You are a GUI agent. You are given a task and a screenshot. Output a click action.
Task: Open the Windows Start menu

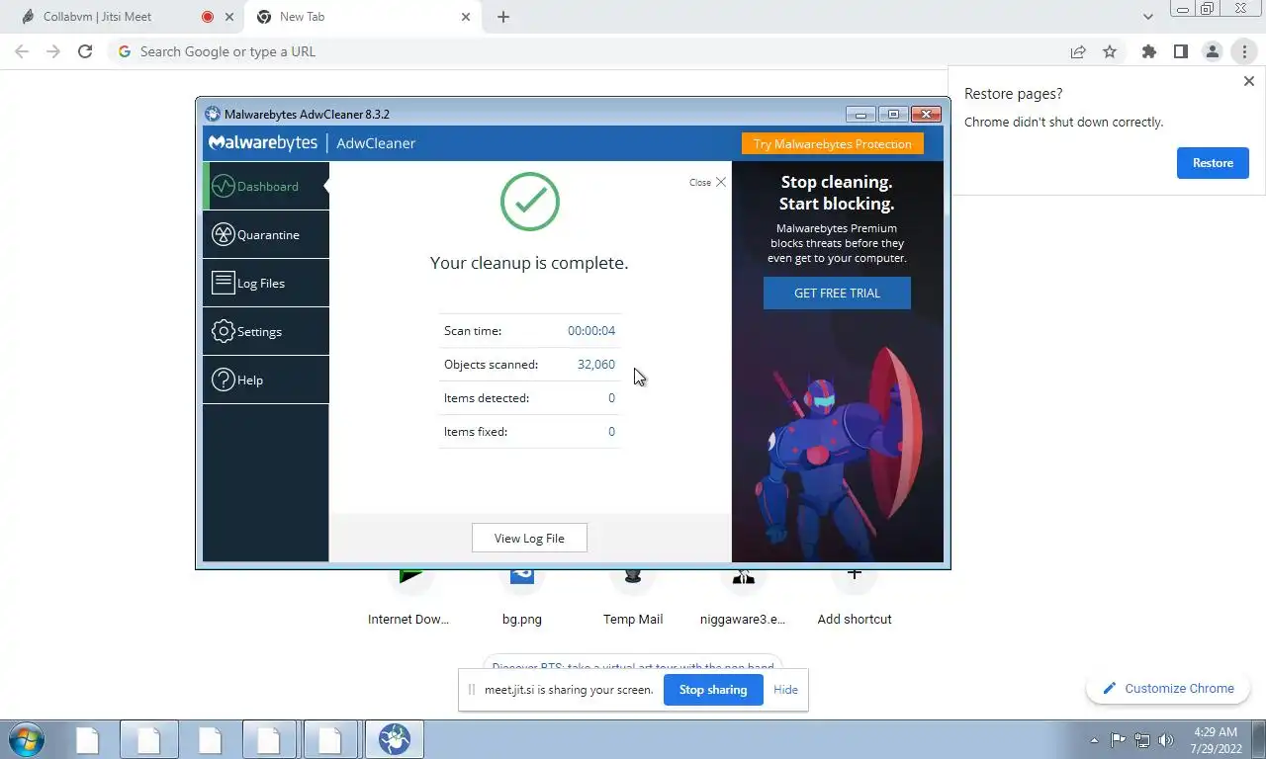[x=27, y=738]
